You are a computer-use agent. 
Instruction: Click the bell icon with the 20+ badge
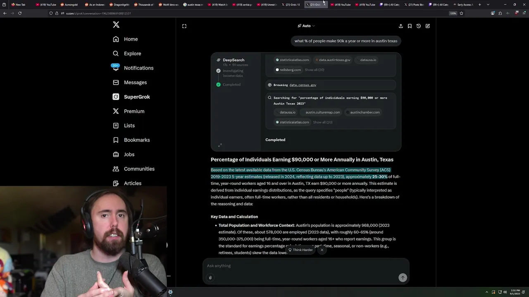pyautogui.click(x=116, y=68)
